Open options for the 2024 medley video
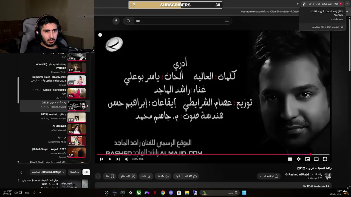 [18, 181]
